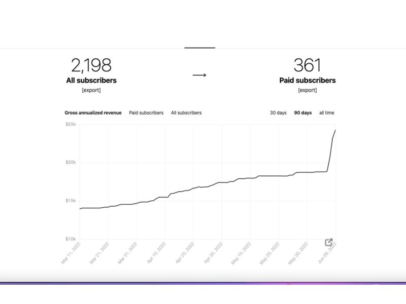406x304 pixels.
Task: Click the 361 paid subscriber count
Action: tap(308, 65)
